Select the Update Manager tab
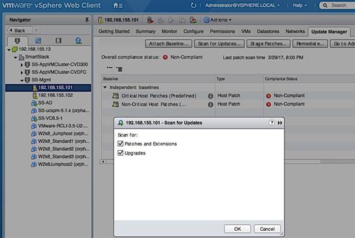 (x=329, y=32)
